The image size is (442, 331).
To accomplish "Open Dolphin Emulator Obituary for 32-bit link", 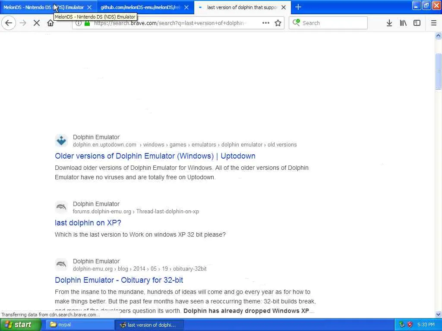I will pyautogui.click(x=119, y=280).
